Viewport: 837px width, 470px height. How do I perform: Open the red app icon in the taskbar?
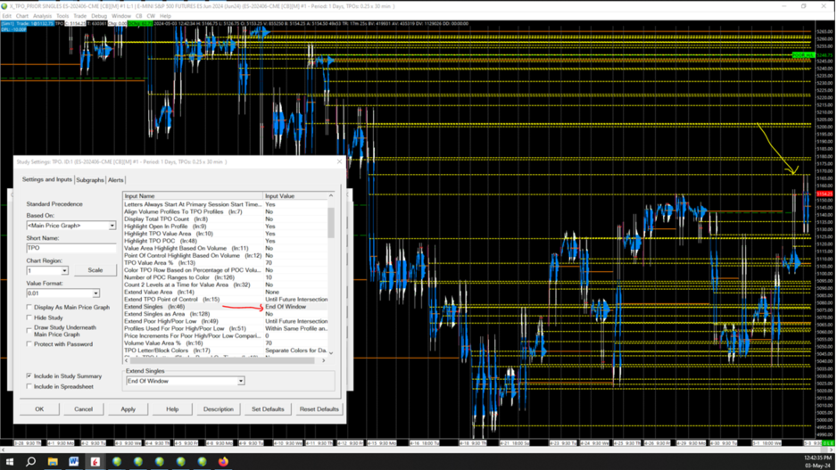tap(95, 461)
